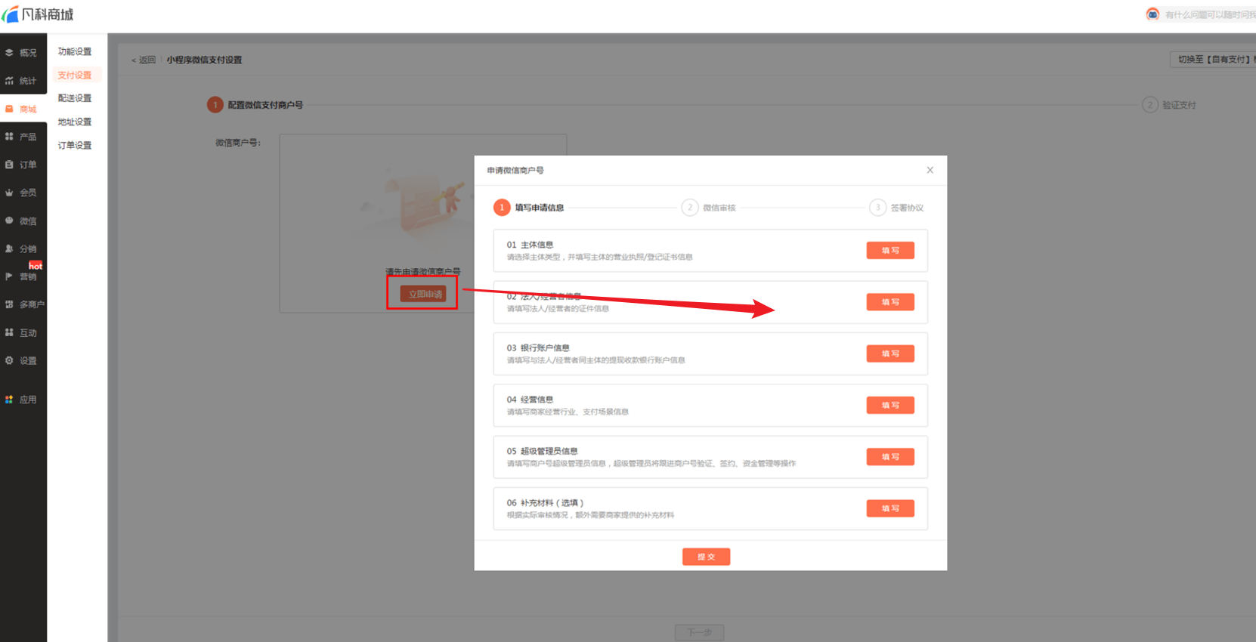This screenshot has height=642, width=1256.
Task: Click 填写 for 04 经营信息
Action: [890, 405]
